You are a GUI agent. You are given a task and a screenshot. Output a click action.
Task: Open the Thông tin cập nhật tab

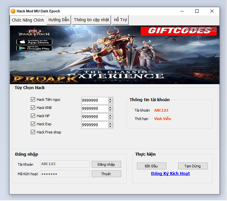tap(91, 20)
